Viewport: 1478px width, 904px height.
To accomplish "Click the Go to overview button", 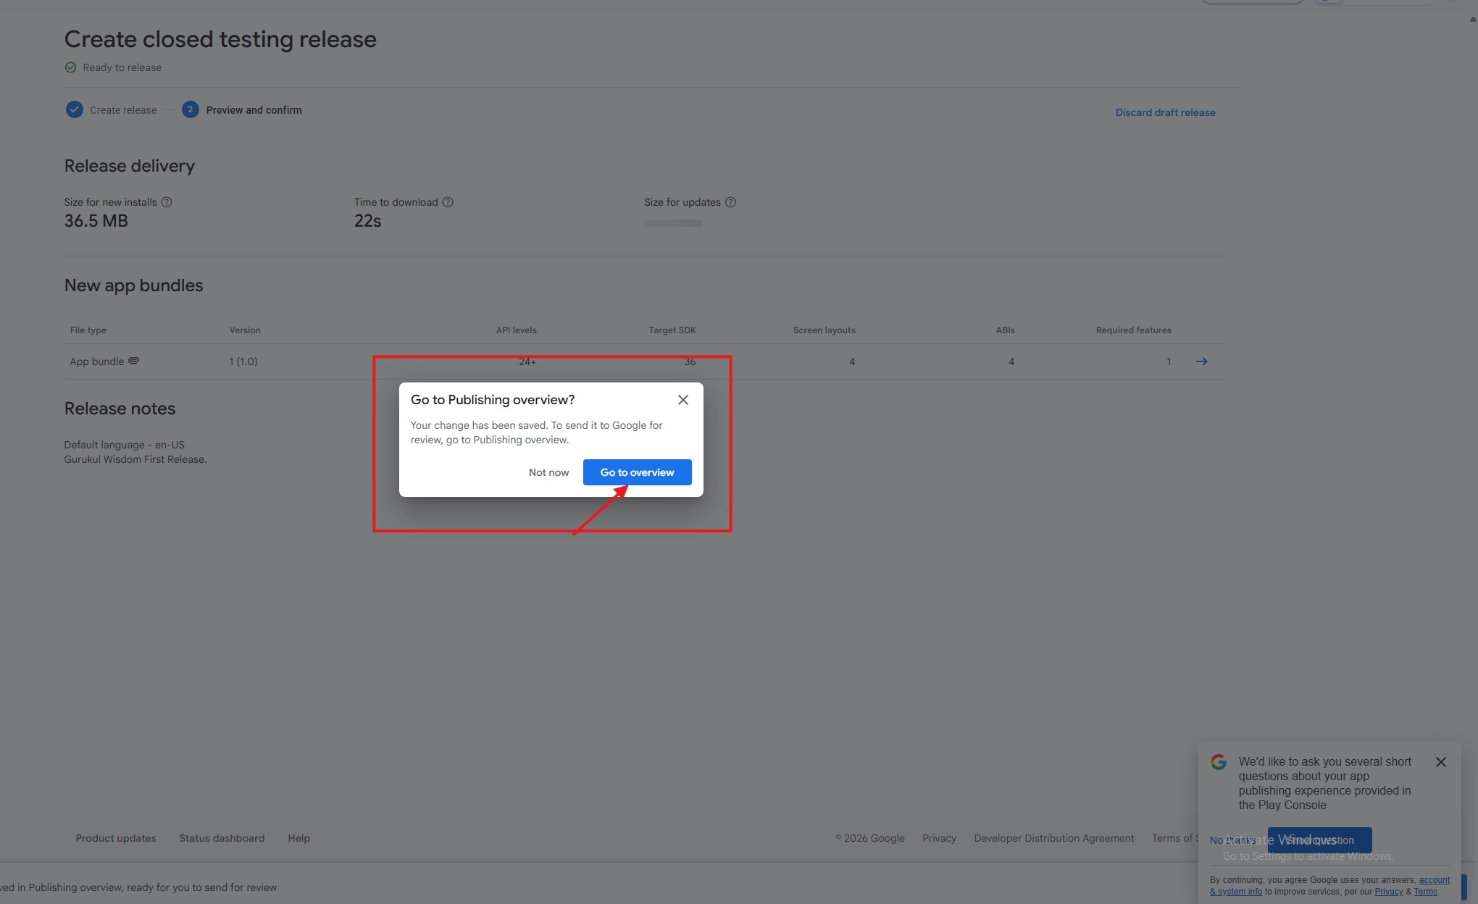I will (637, 472).
